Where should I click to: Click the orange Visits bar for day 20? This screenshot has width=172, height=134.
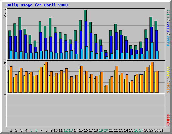click(x=107, y=89)
